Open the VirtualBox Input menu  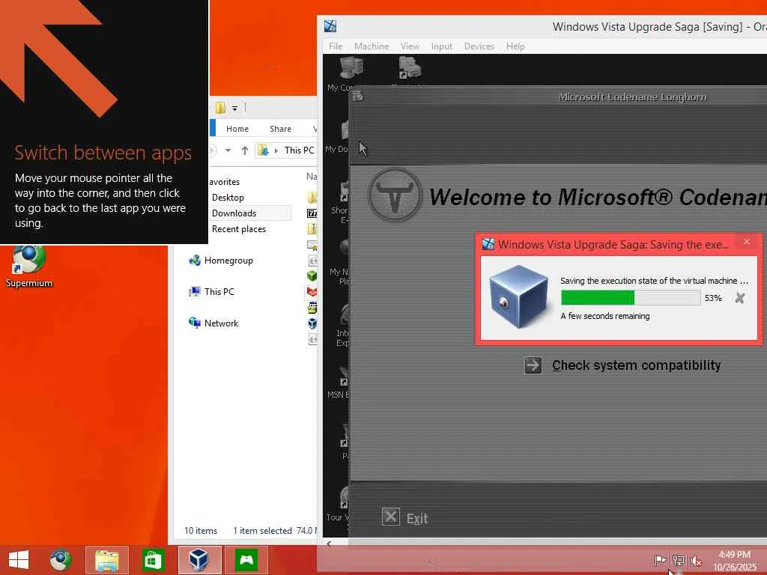pyautogui.click(x=442, y=46)
